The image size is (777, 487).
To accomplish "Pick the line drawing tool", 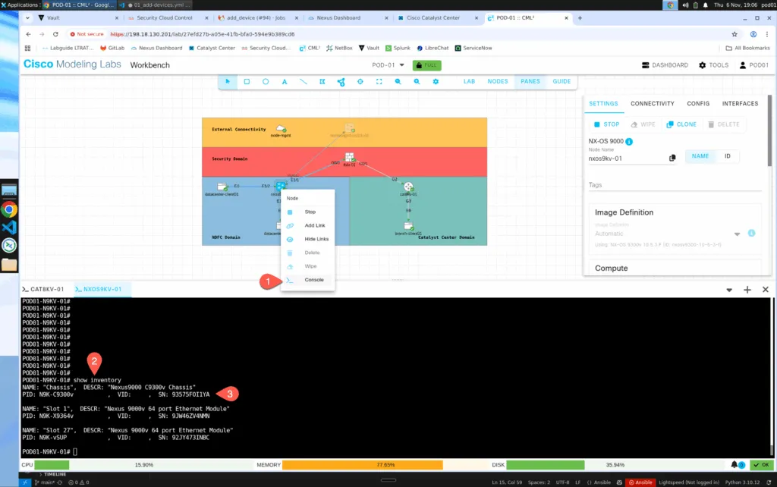I will coord(304,82).
